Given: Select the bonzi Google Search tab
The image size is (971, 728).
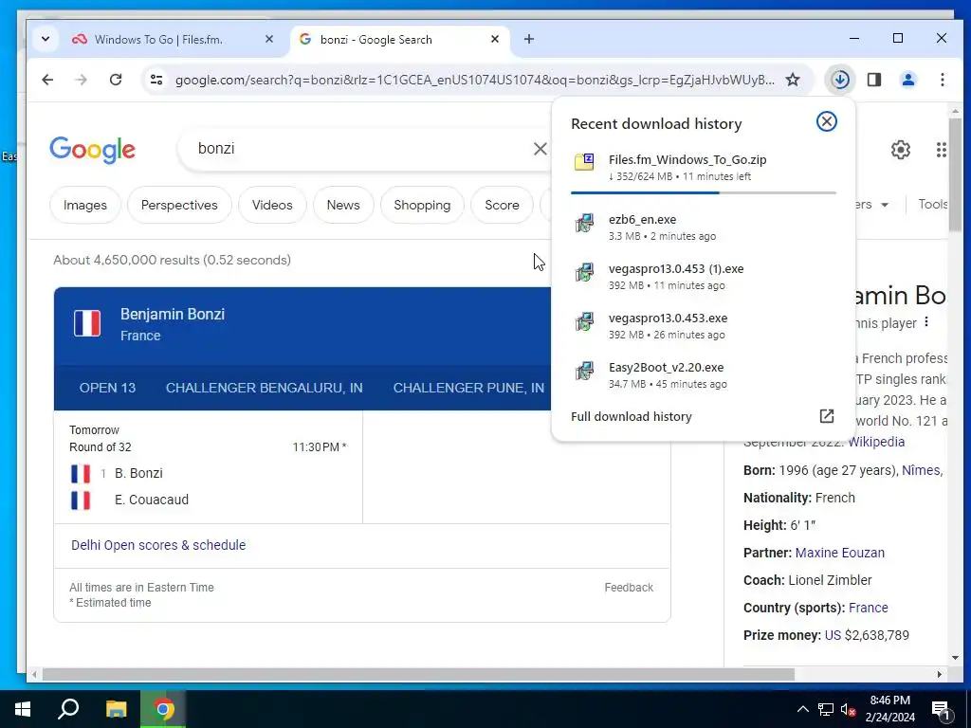Looking at the screenshot, I should click(376, 40).
